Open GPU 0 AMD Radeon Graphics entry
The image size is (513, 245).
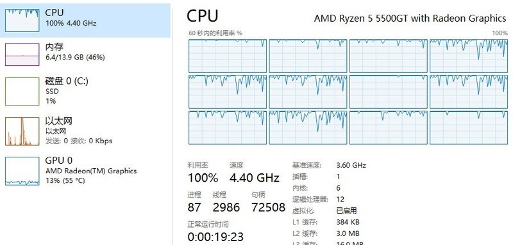point(91,170)
